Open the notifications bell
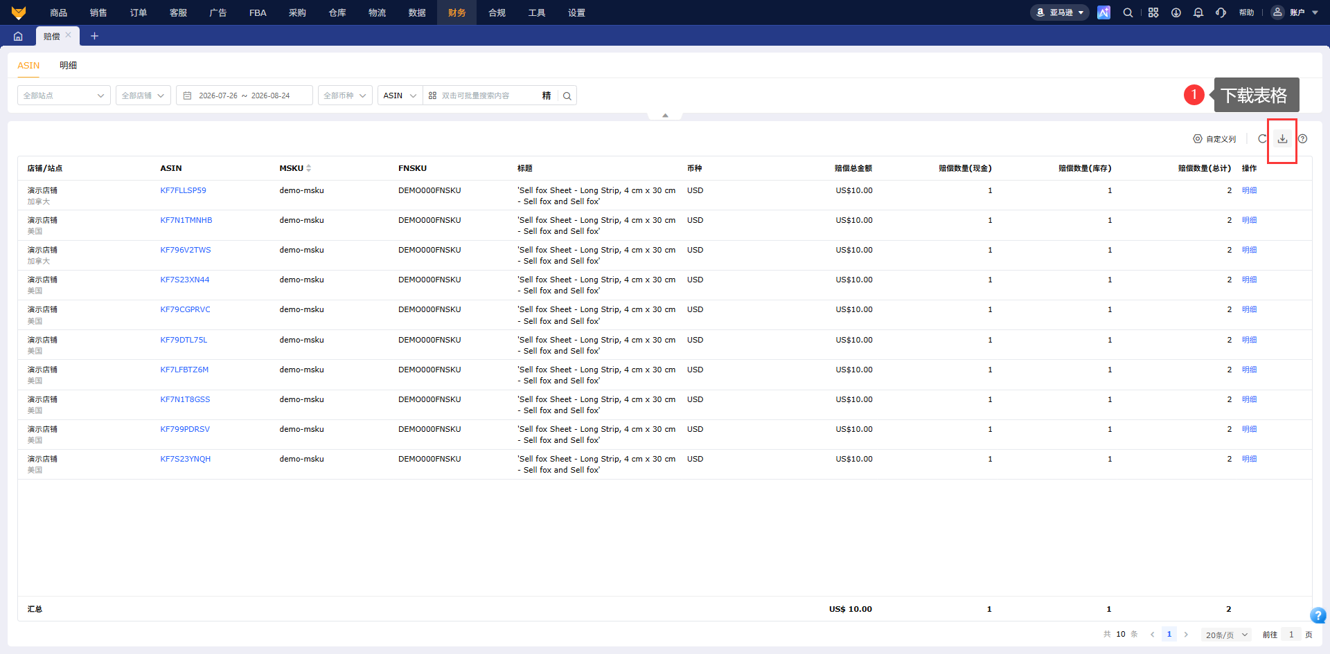The image size is (1330, 654). click(1198, 12)
